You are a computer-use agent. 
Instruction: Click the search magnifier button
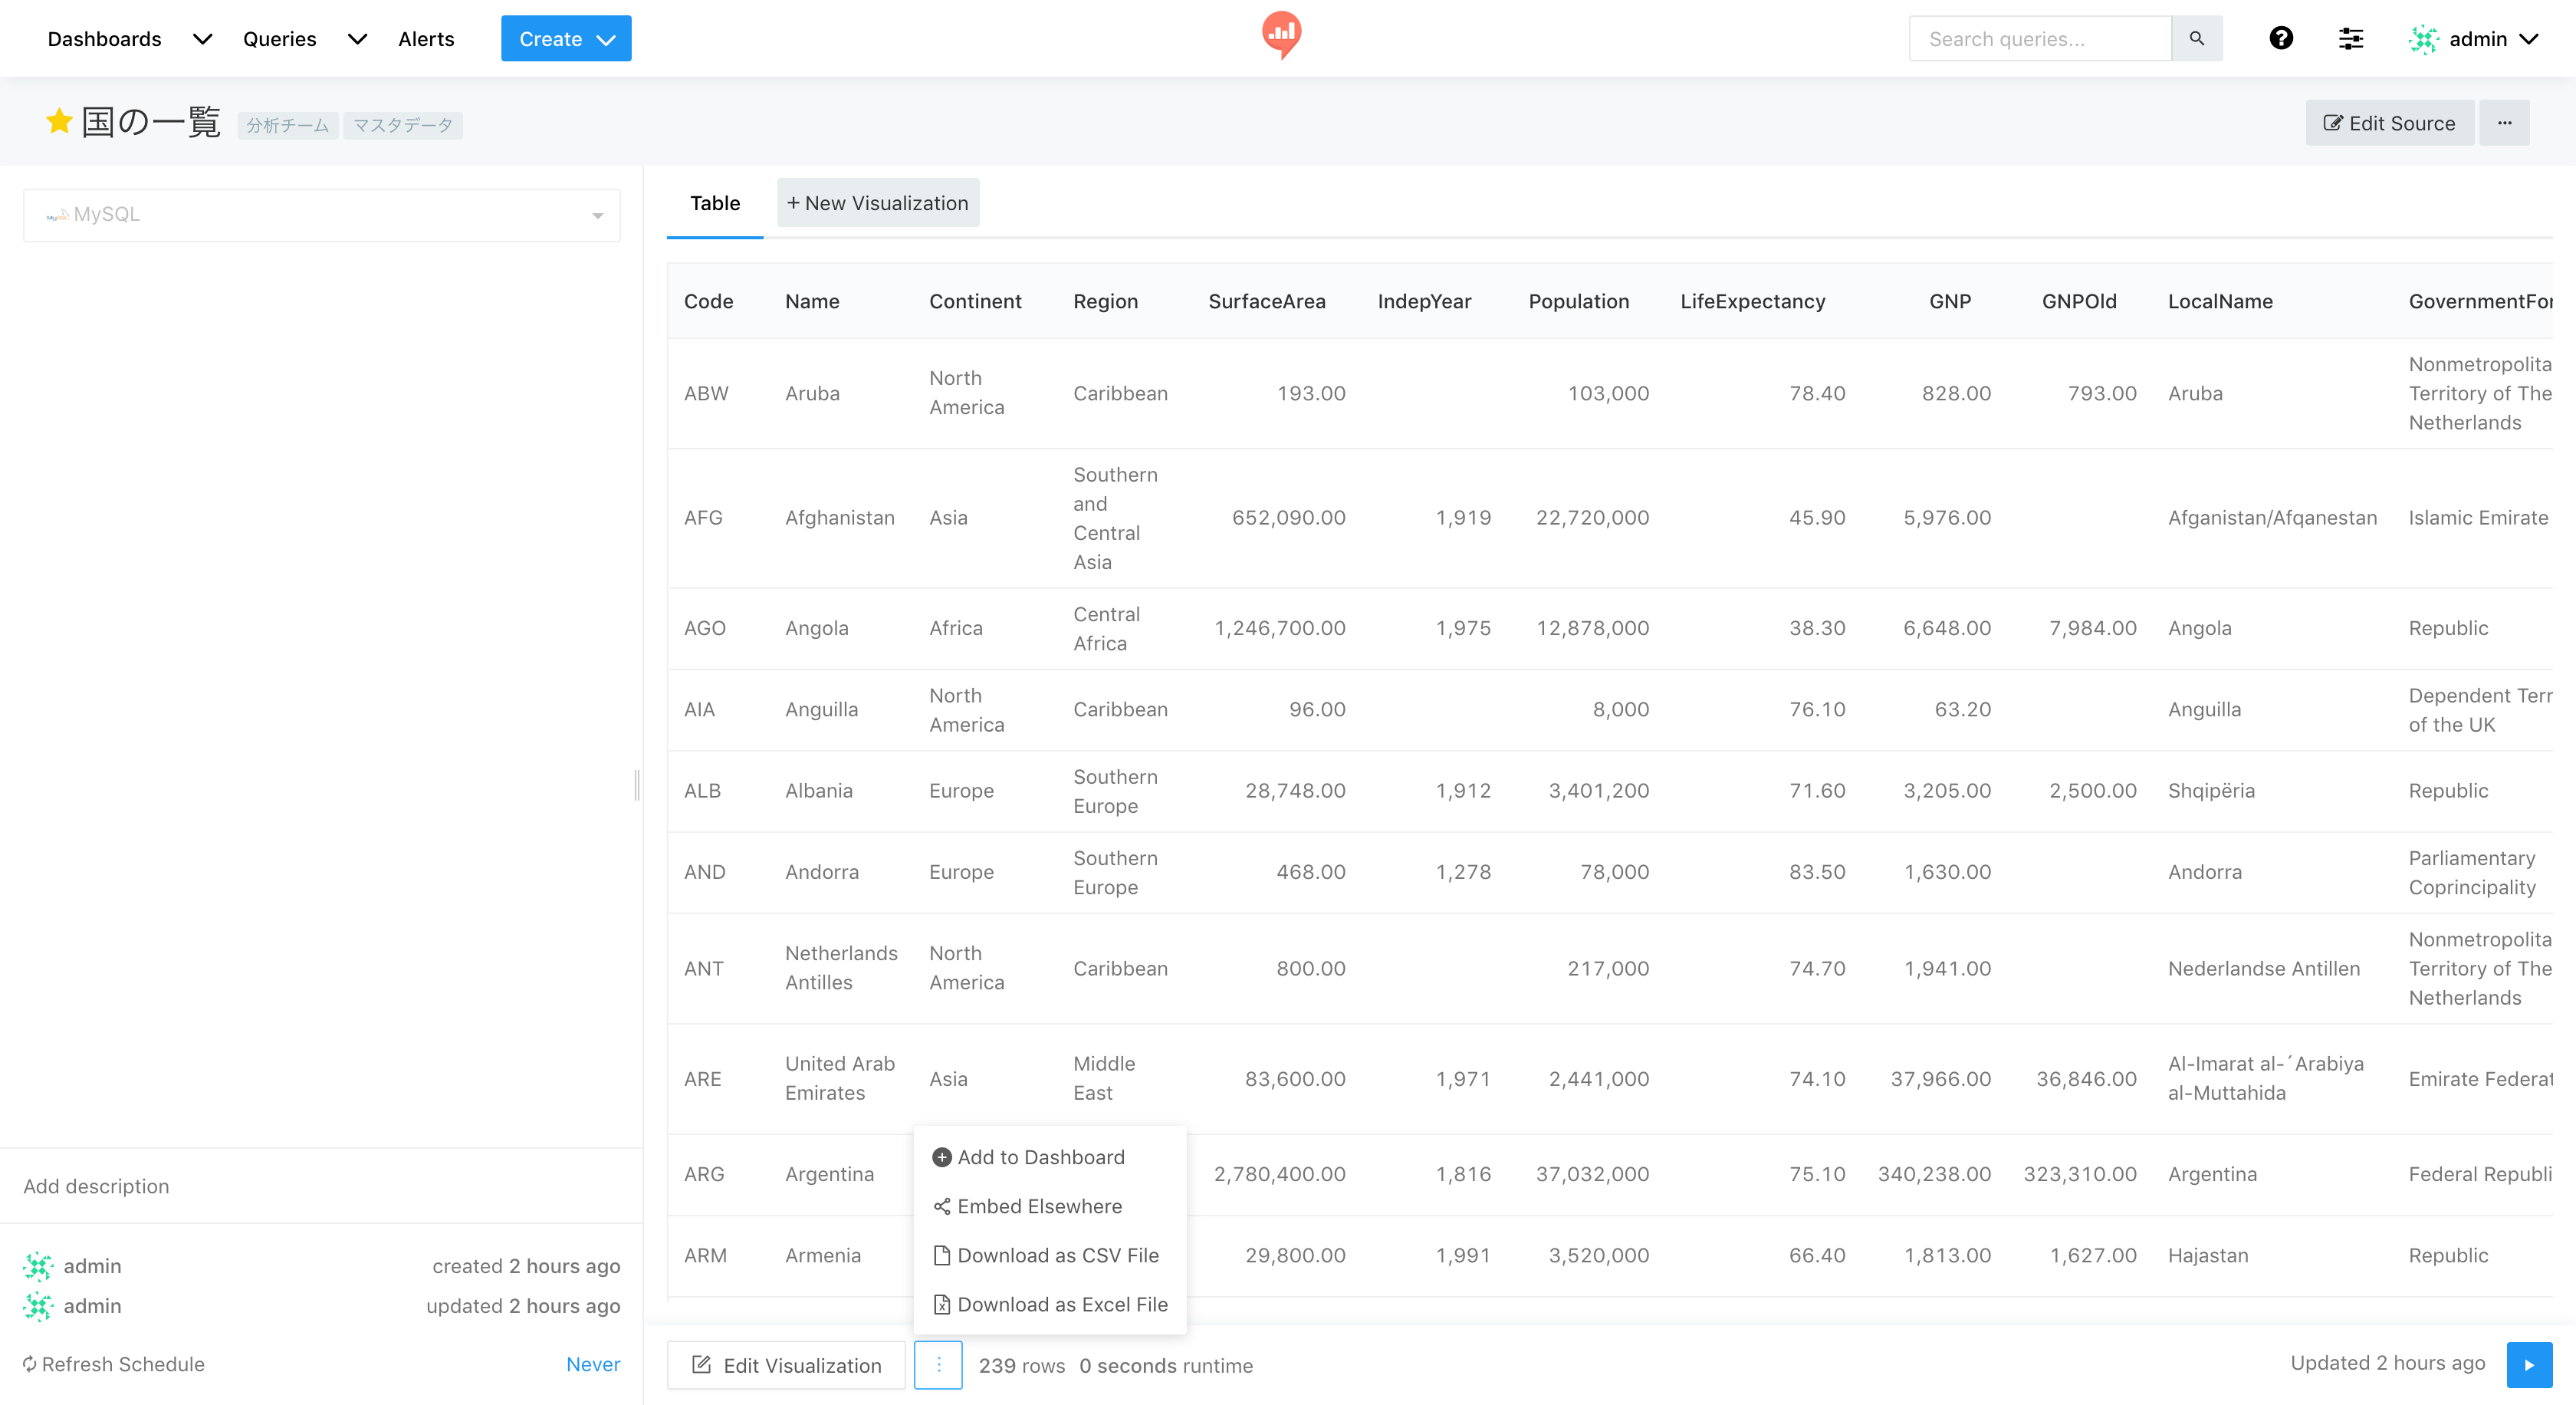tap(2196, 38)
